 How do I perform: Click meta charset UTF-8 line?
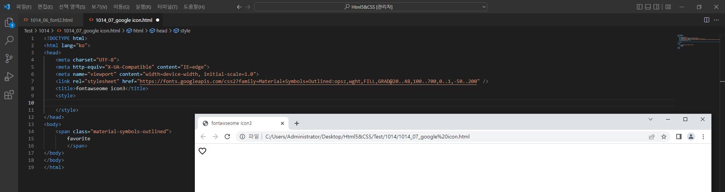pyautogui.click(x=87, y=60)
